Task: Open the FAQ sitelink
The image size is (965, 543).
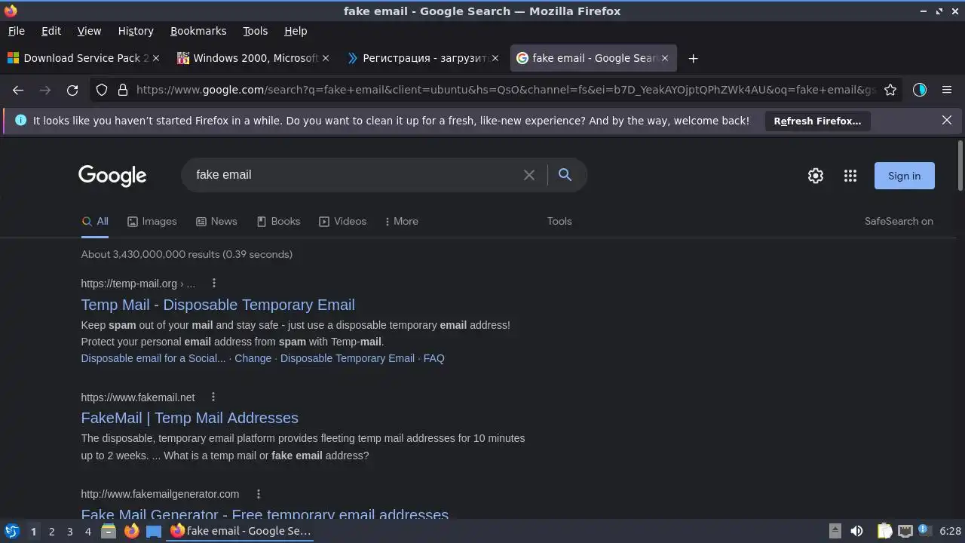Action: click(x=434, y=358)
